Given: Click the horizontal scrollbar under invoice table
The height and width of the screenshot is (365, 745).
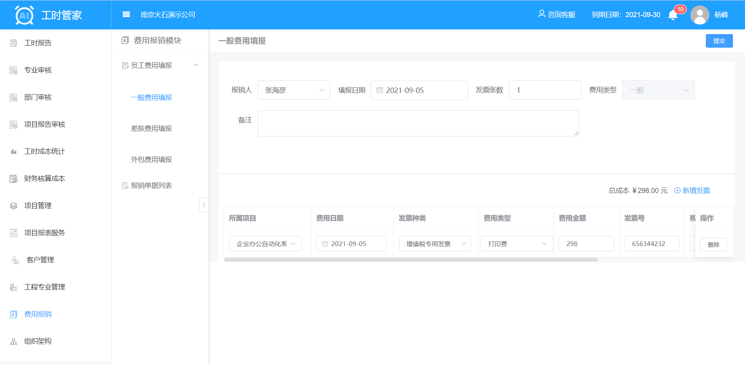Looking at the screenshot, I should (x=411, y=260).
